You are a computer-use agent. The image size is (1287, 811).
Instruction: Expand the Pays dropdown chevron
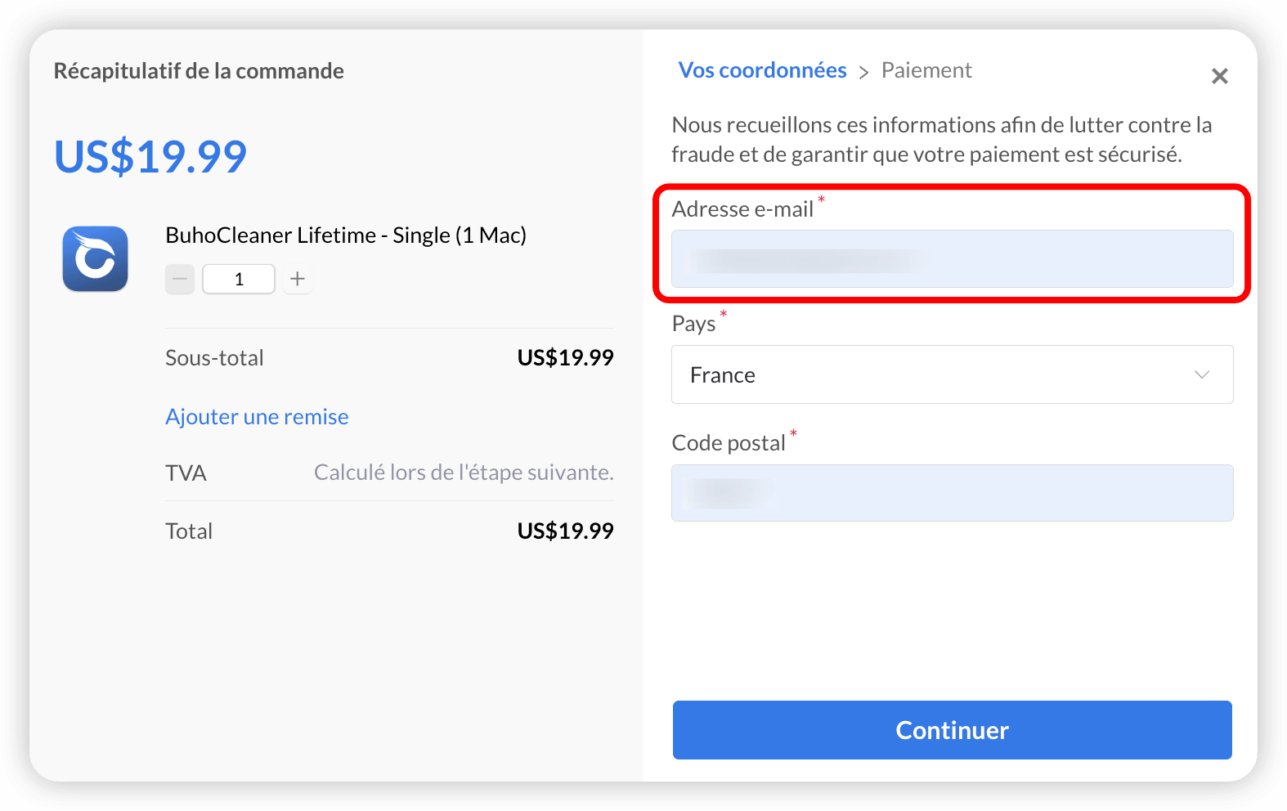tap(1202, 374)
